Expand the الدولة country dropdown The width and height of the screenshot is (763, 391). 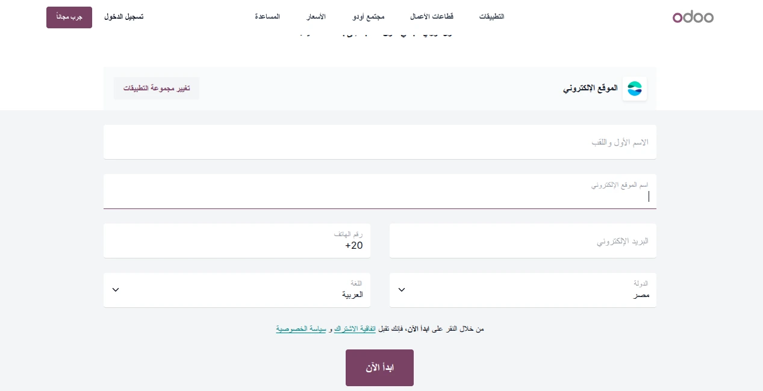pyautogui.click(x=523, y=290)
